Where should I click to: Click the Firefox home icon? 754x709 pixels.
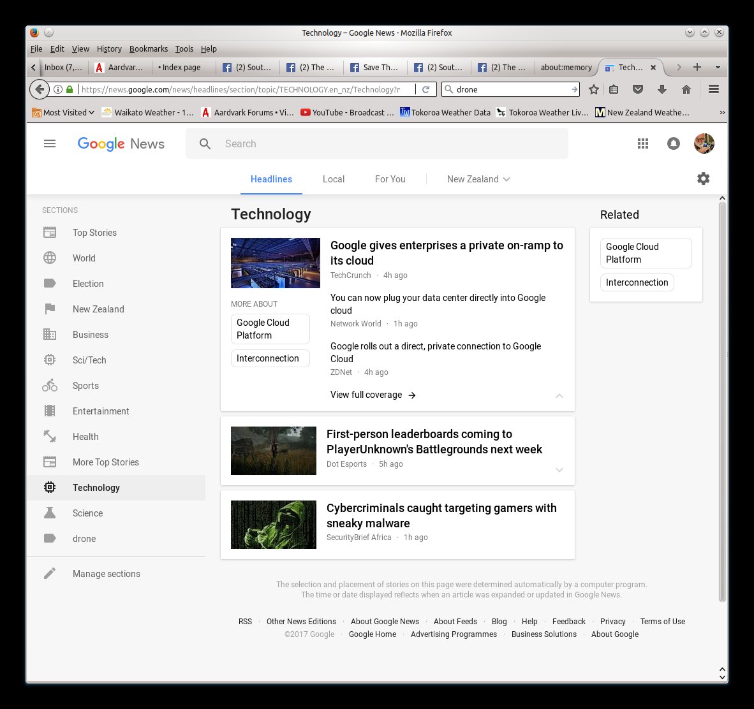point(686,90)
